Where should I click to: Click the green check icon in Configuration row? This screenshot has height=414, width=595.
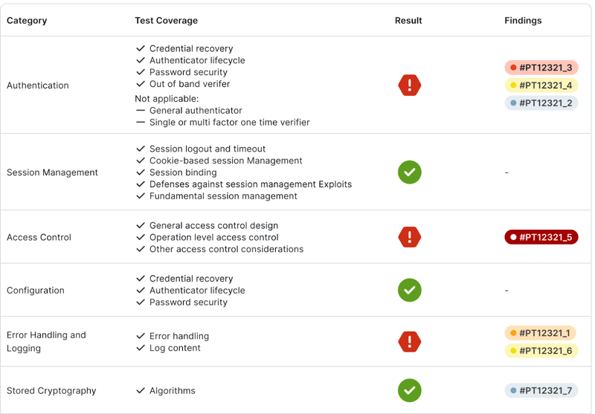[410, 290]
